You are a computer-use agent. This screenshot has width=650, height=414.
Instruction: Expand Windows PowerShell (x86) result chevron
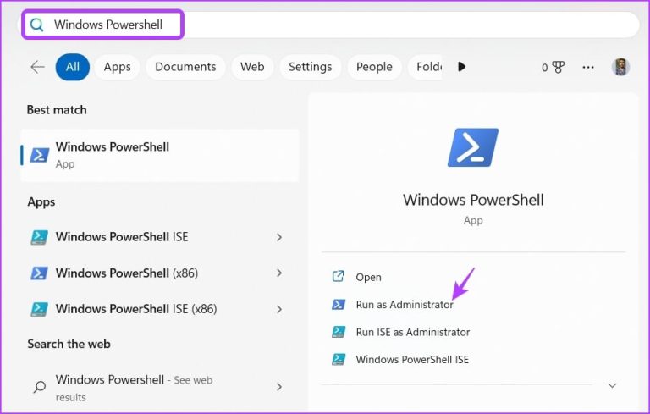[x=279, y=273]
